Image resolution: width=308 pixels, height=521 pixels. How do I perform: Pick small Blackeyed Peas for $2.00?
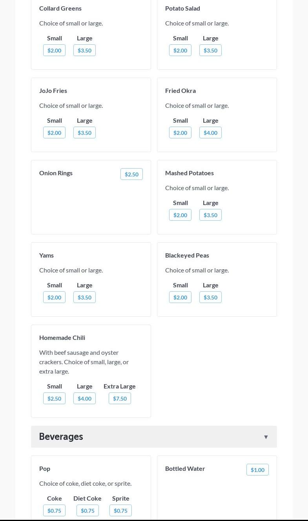pos(180,297)
